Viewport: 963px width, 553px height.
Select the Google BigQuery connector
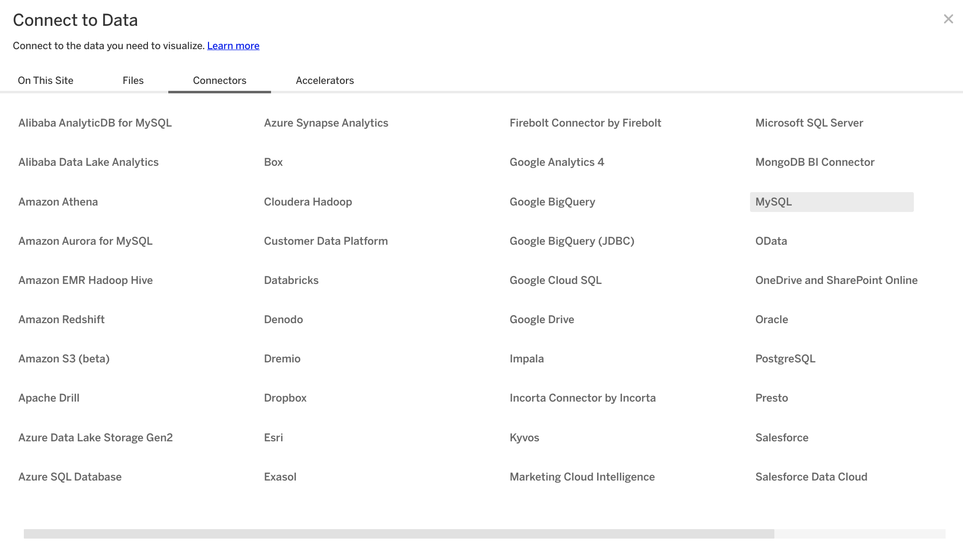(x=552, y=202)
